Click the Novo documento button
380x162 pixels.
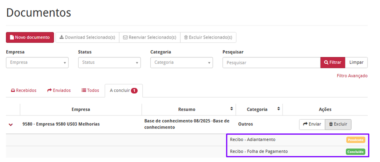click(x=30, y=37)
